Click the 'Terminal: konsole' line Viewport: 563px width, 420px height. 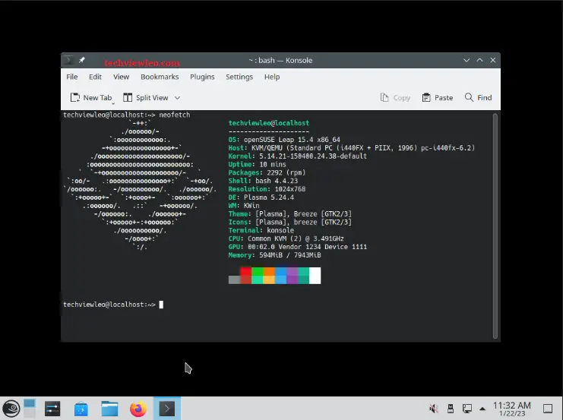point(261,230)
